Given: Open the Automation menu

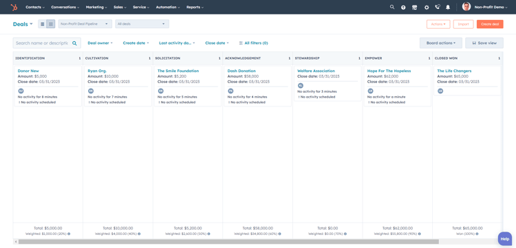Looking at the screenshot, I should (168, 7).
